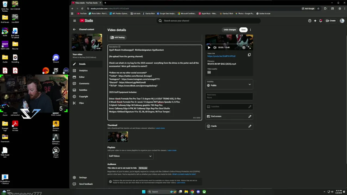Open the AURA desktop shortcut
Screen dimensions: 347x195
pos(5,32)
